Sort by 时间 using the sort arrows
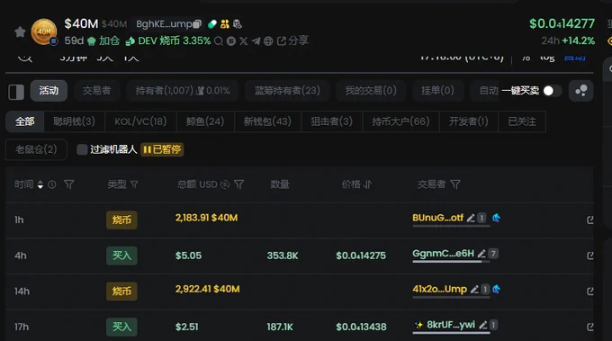This screenshot has height=341, width=612. [x=40, y=184]
